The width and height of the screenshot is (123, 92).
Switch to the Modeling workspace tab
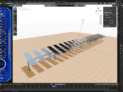[4, 1]
